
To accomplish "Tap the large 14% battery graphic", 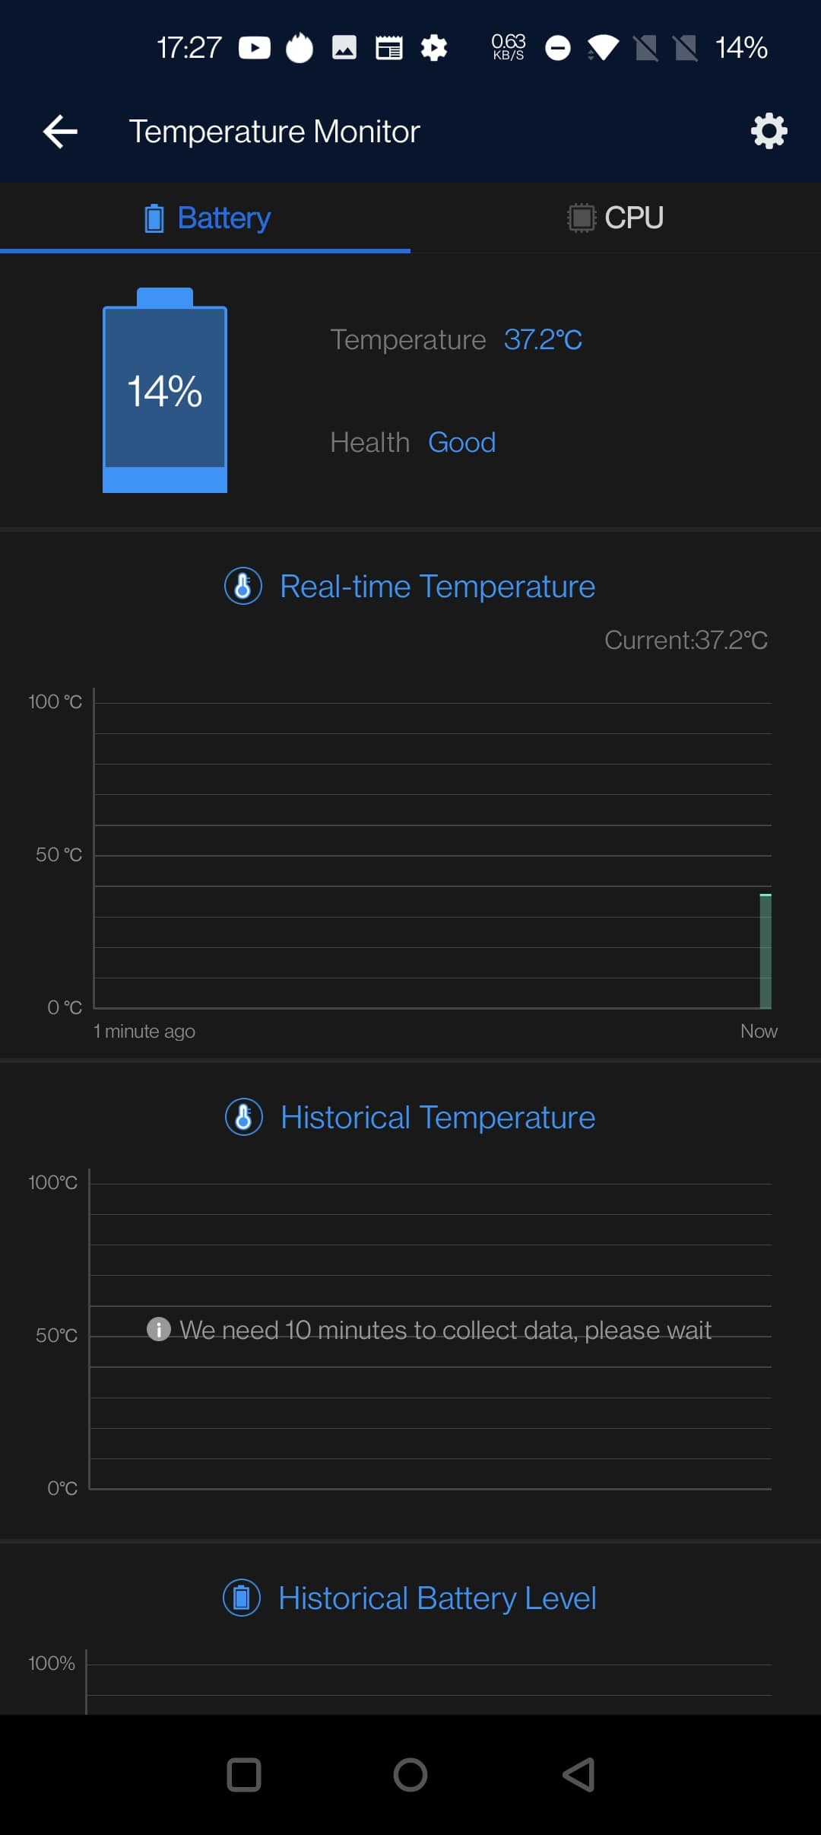I will pos(165,391).
